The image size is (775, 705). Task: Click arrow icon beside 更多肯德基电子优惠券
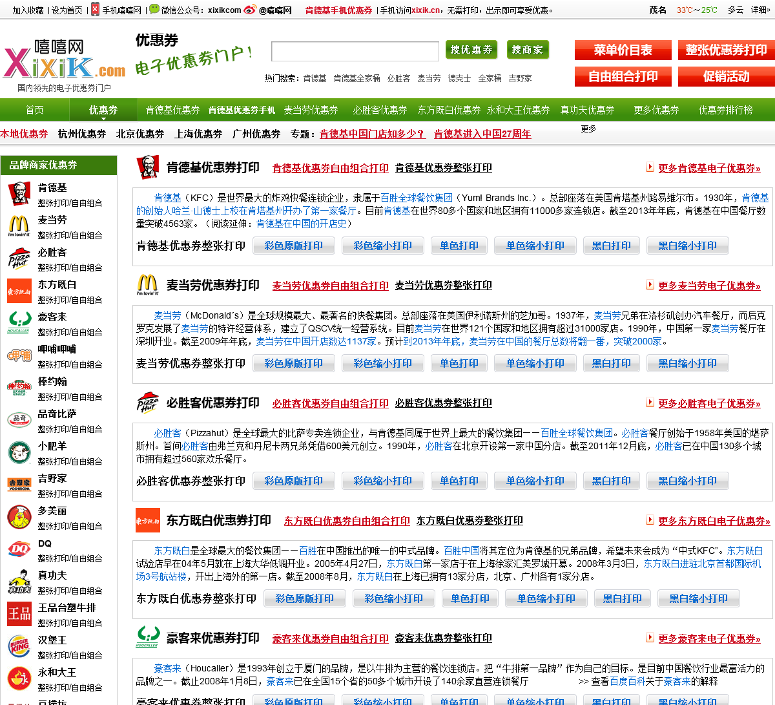650,167
